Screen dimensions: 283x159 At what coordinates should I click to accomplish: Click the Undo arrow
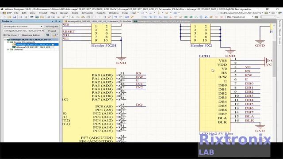pos(115,17)
